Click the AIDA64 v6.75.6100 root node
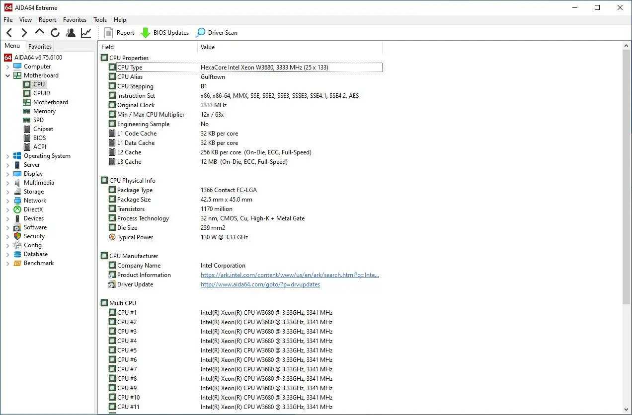The height and width of the screenshot is (415, 632). (38, 58)
